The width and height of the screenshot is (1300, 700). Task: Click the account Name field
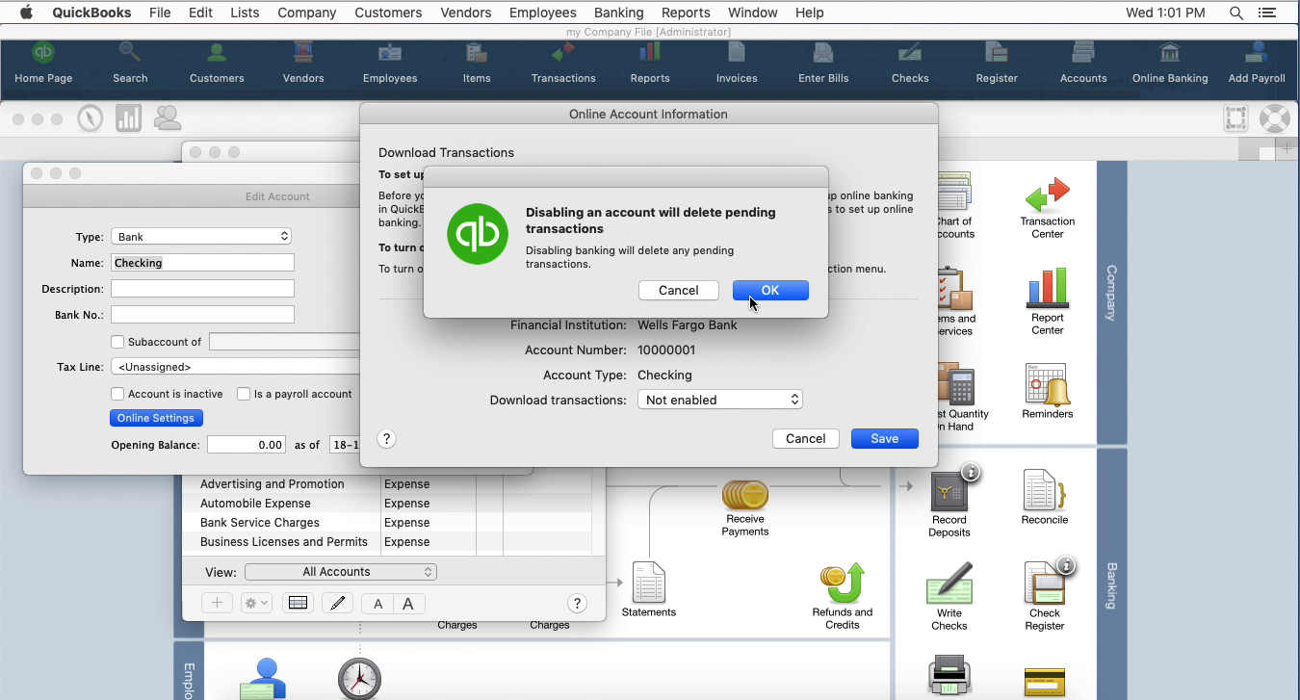pyautogui.click(x=202, y=263)
